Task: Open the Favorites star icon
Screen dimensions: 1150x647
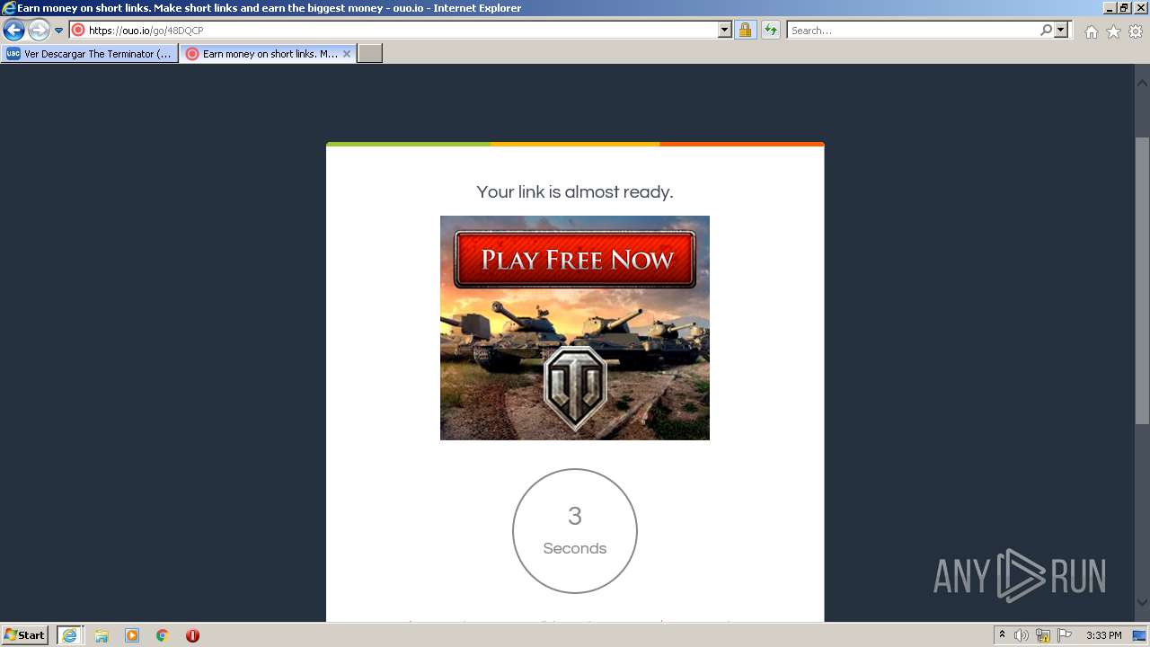Action: coord(1113,31)
